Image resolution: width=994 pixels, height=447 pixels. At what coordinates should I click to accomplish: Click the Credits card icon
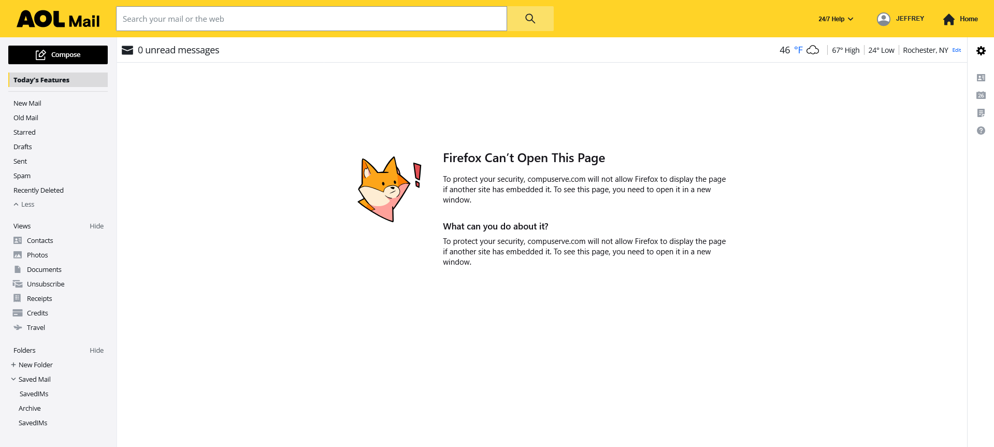[18, 313]
